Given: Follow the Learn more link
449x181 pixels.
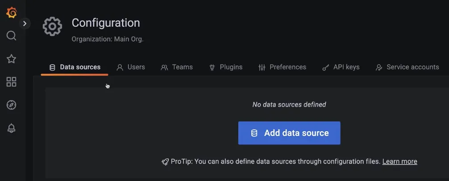Looking at the screenshot, I should point(399,161).
